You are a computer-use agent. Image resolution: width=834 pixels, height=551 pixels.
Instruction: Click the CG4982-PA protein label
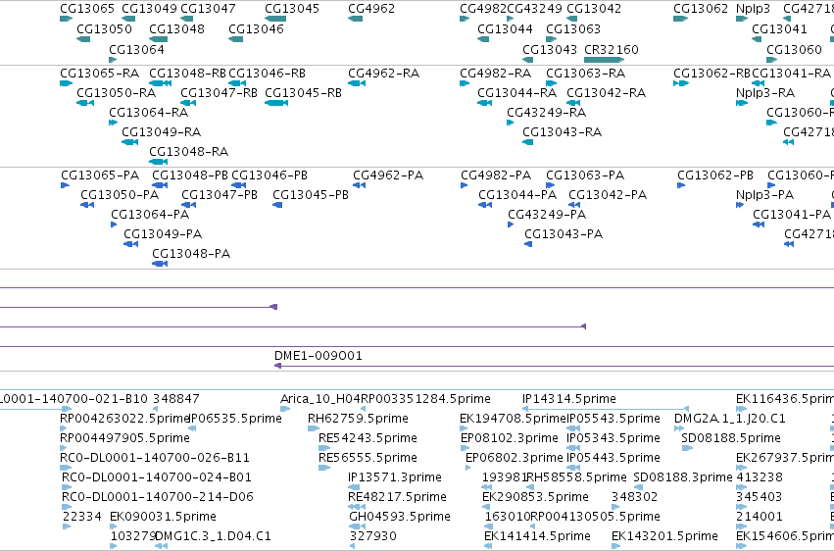click(x=496, y=175)
